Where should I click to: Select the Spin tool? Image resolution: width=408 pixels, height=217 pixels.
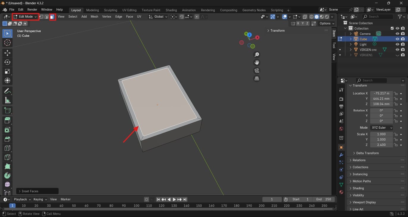(7, 176)
